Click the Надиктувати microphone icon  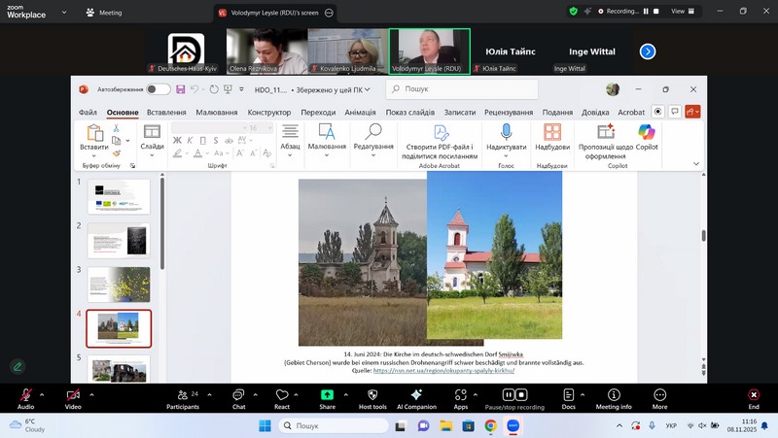click(506, 132)
